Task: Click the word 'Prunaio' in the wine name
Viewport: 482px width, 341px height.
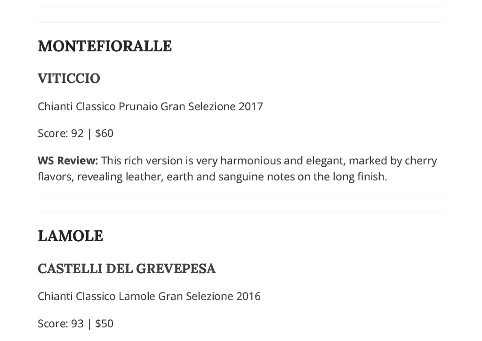Action: coord(138,106)
